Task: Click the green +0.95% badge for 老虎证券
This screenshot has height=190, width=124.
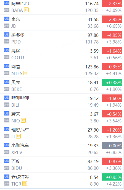Action: tap(112, 177)
